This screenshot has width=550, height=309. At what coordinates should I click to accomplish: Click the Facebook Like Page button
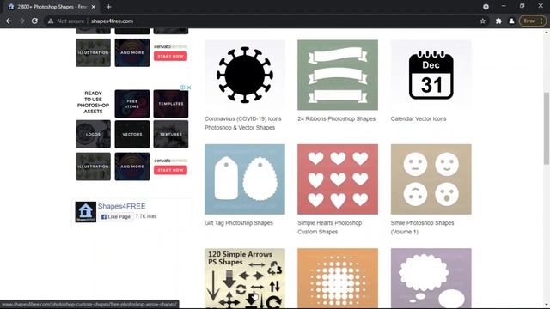[116, 217]
